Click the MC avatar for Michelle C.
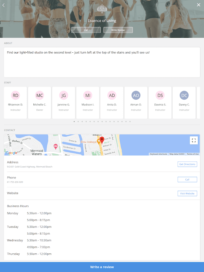Image resolution: width=204 pixels, height=272 pixels. pyautogui.click(x=39, y=95)
